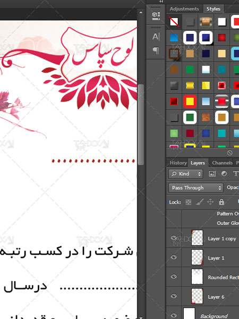
Task: Toggle lock position icon
Action: pyautogui.click(x=210, y=202)
